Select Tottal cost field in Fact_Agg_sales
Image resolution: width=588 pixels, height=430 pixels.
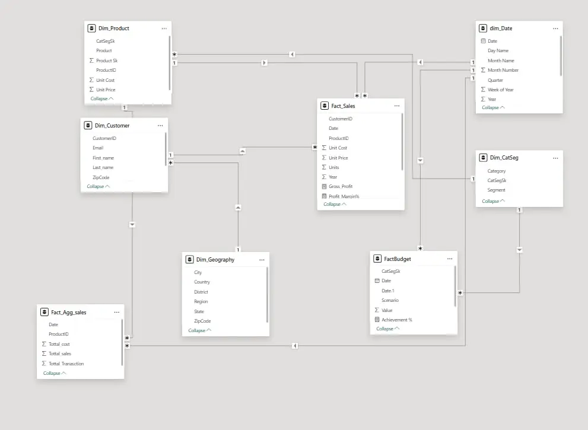[x=59, y=344]
